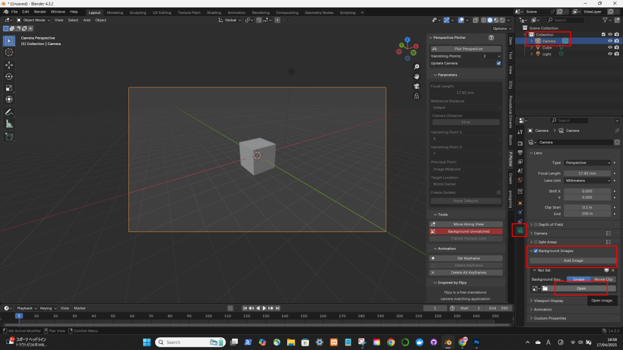Open the camera Object Data properties tab
Screen dimensions: 623x350
click(520, 230)
